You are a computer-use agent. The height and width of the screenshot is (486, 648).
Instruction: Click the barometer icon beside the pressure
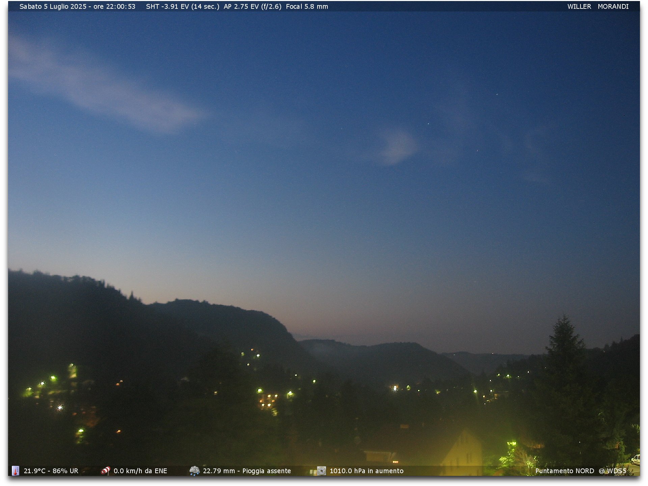321,470
